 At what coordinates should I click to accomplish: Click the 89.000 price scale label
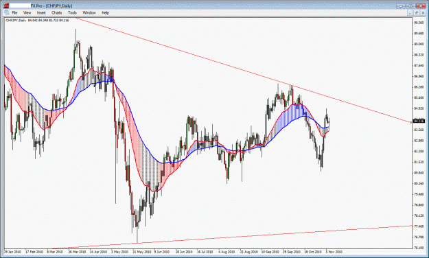coord(419,44)
